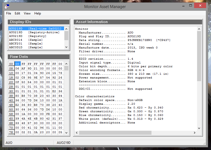This screenshot has height=150, width=211.
Task: Click the Manufacture date 2013 line
Action: coord(118,48)
